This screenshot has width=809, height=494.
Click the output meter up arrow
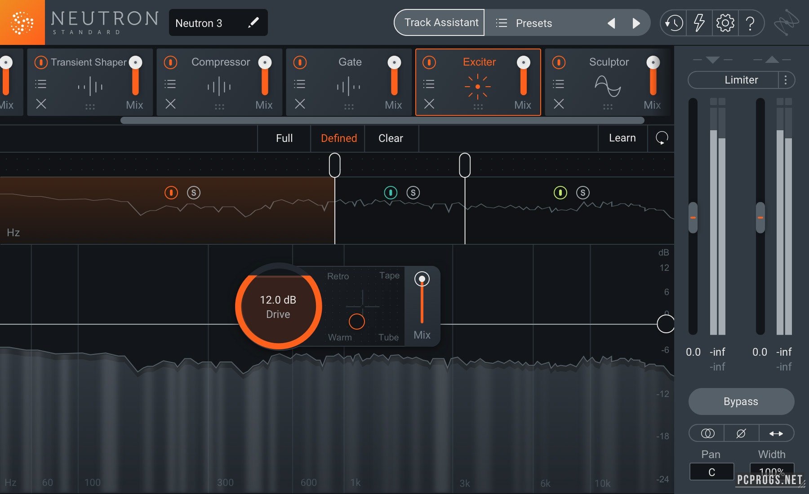772,59
